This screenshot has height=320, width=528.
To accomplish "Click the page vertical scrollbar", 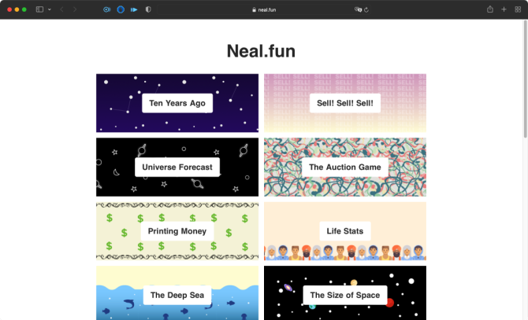I will (x=526, y=79).
